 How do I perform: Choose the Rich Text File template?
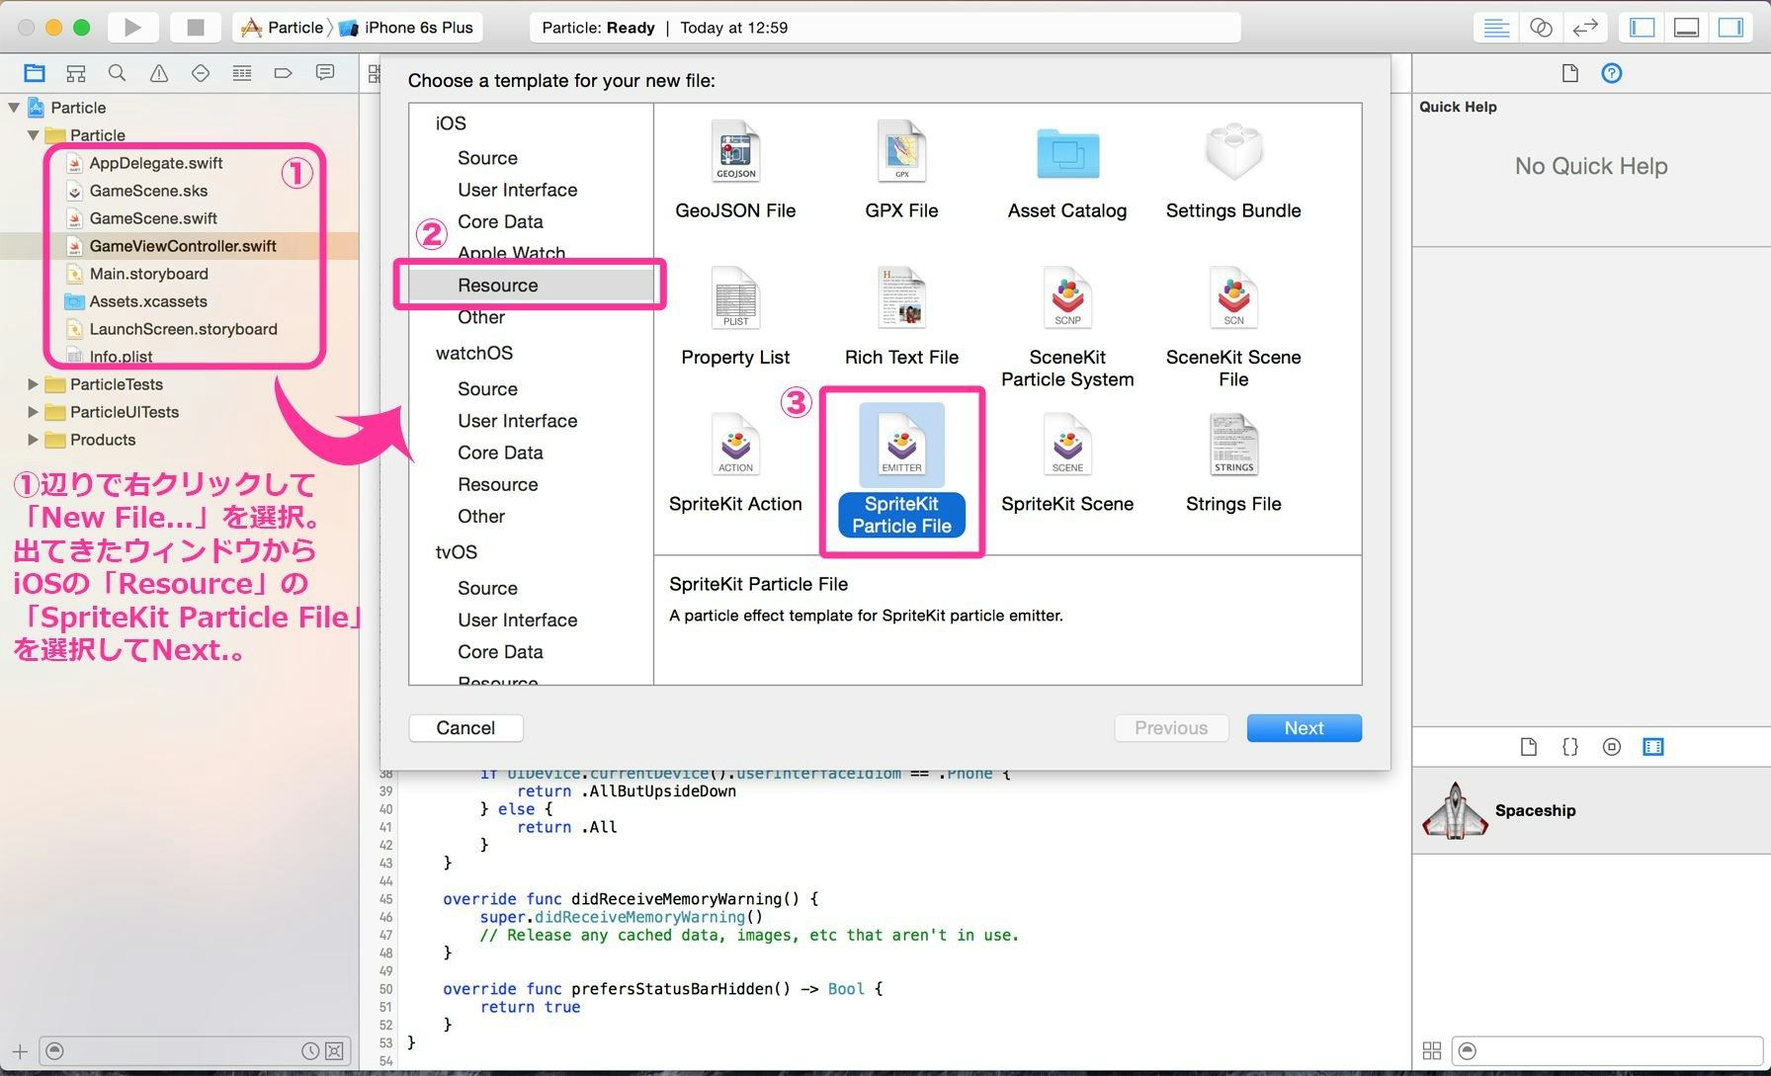(x=901, y=316)
